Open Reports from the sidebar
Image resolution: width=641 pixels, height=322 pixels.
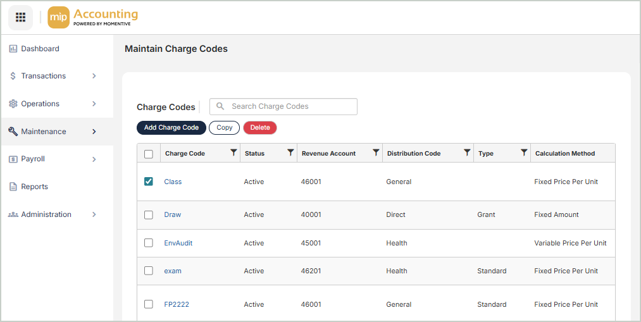[34, 187]
